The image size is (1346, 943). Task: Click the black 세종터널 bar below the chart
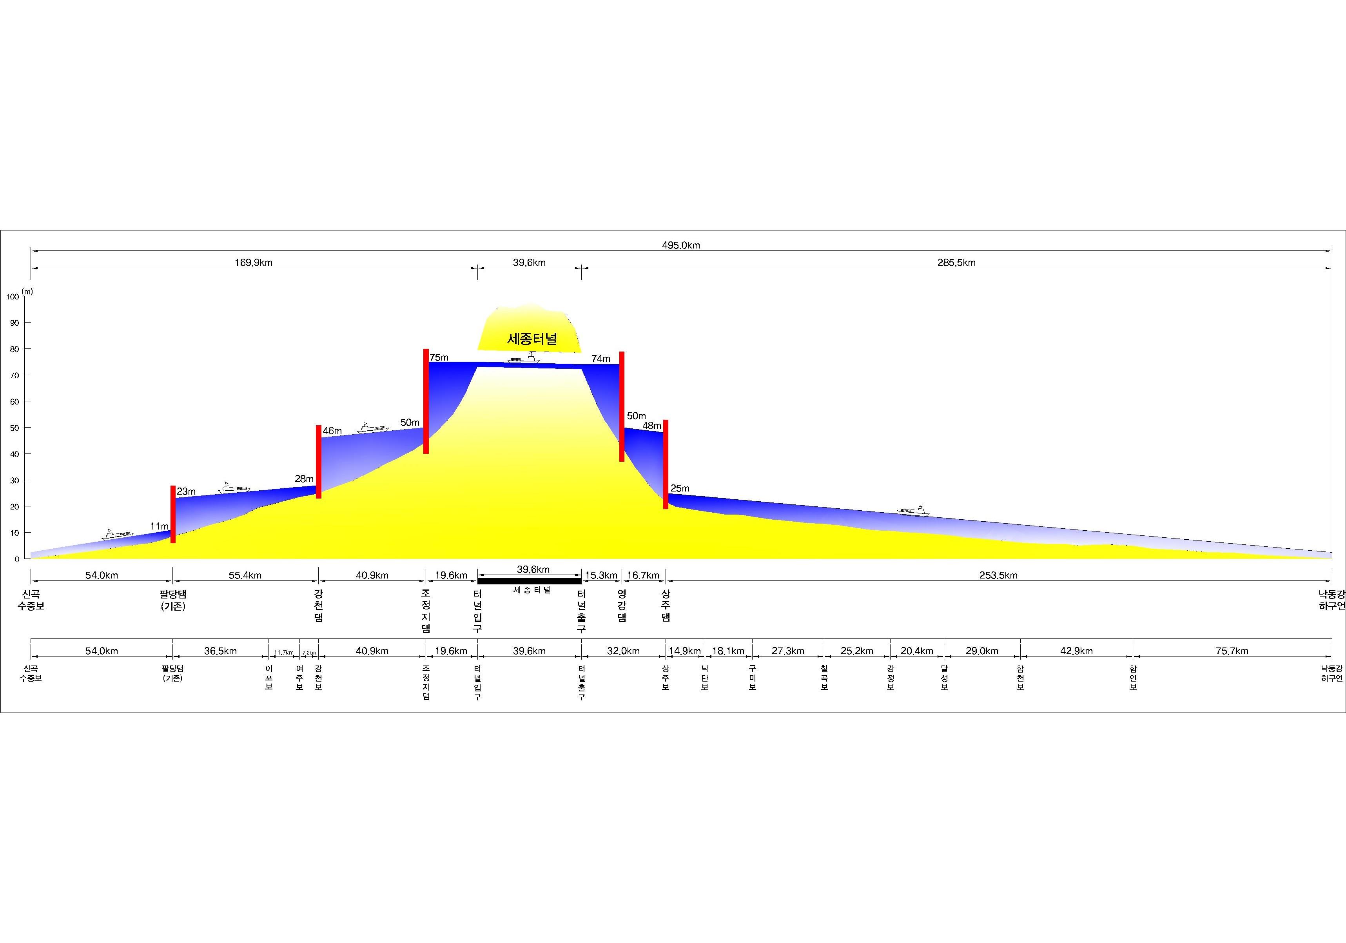coord(530,581)
